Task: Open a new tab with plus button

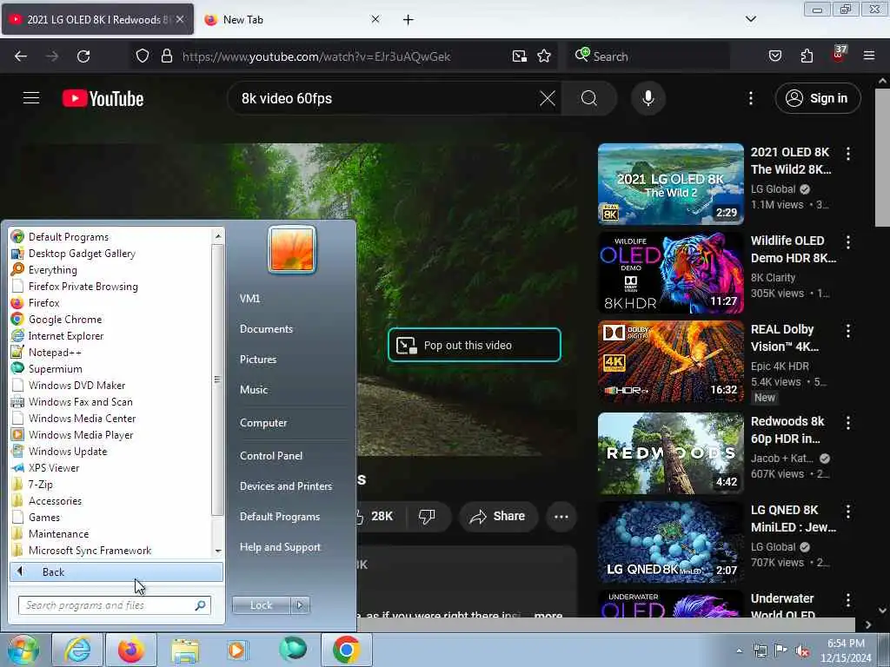Action: (408, 20)
